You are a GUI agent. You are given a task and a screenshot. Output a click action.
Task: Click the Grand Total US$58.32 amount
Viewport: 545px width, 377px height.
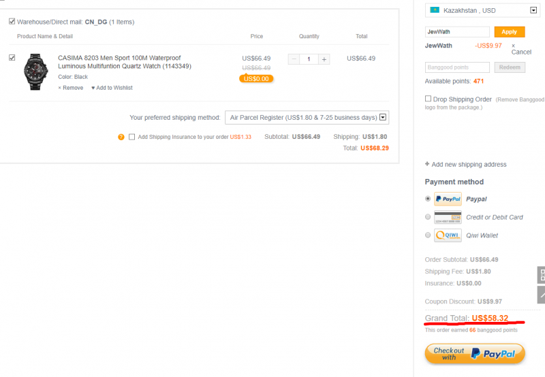490,318
